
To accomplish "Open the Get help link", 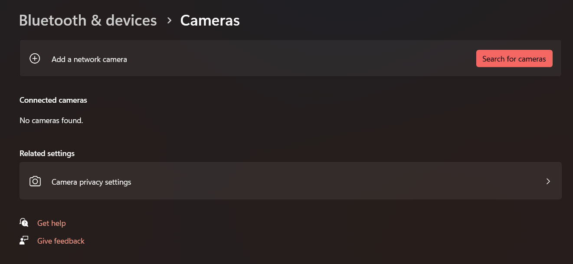I will tap(51, 223).
